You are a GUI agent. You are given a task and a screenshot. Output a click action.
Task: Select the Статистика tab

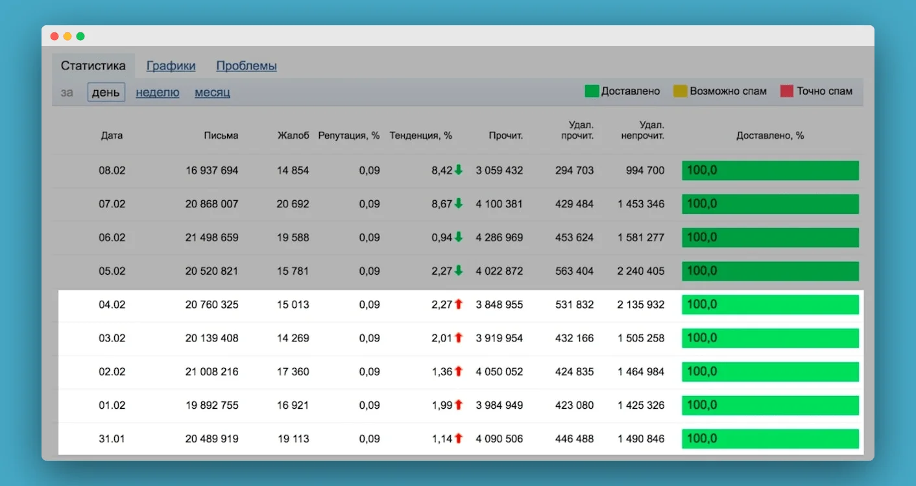coord(93,65)
